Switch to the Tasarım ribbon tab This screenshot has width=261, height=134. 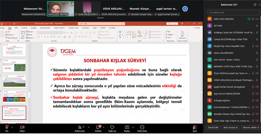(x=24, y=28)
